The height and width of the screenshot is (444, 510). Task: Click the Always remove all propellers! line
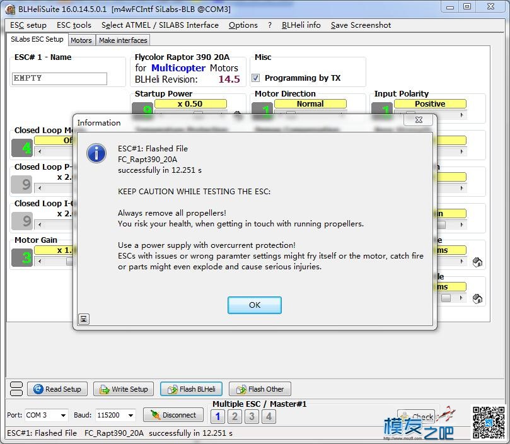[x=171, y=213]
